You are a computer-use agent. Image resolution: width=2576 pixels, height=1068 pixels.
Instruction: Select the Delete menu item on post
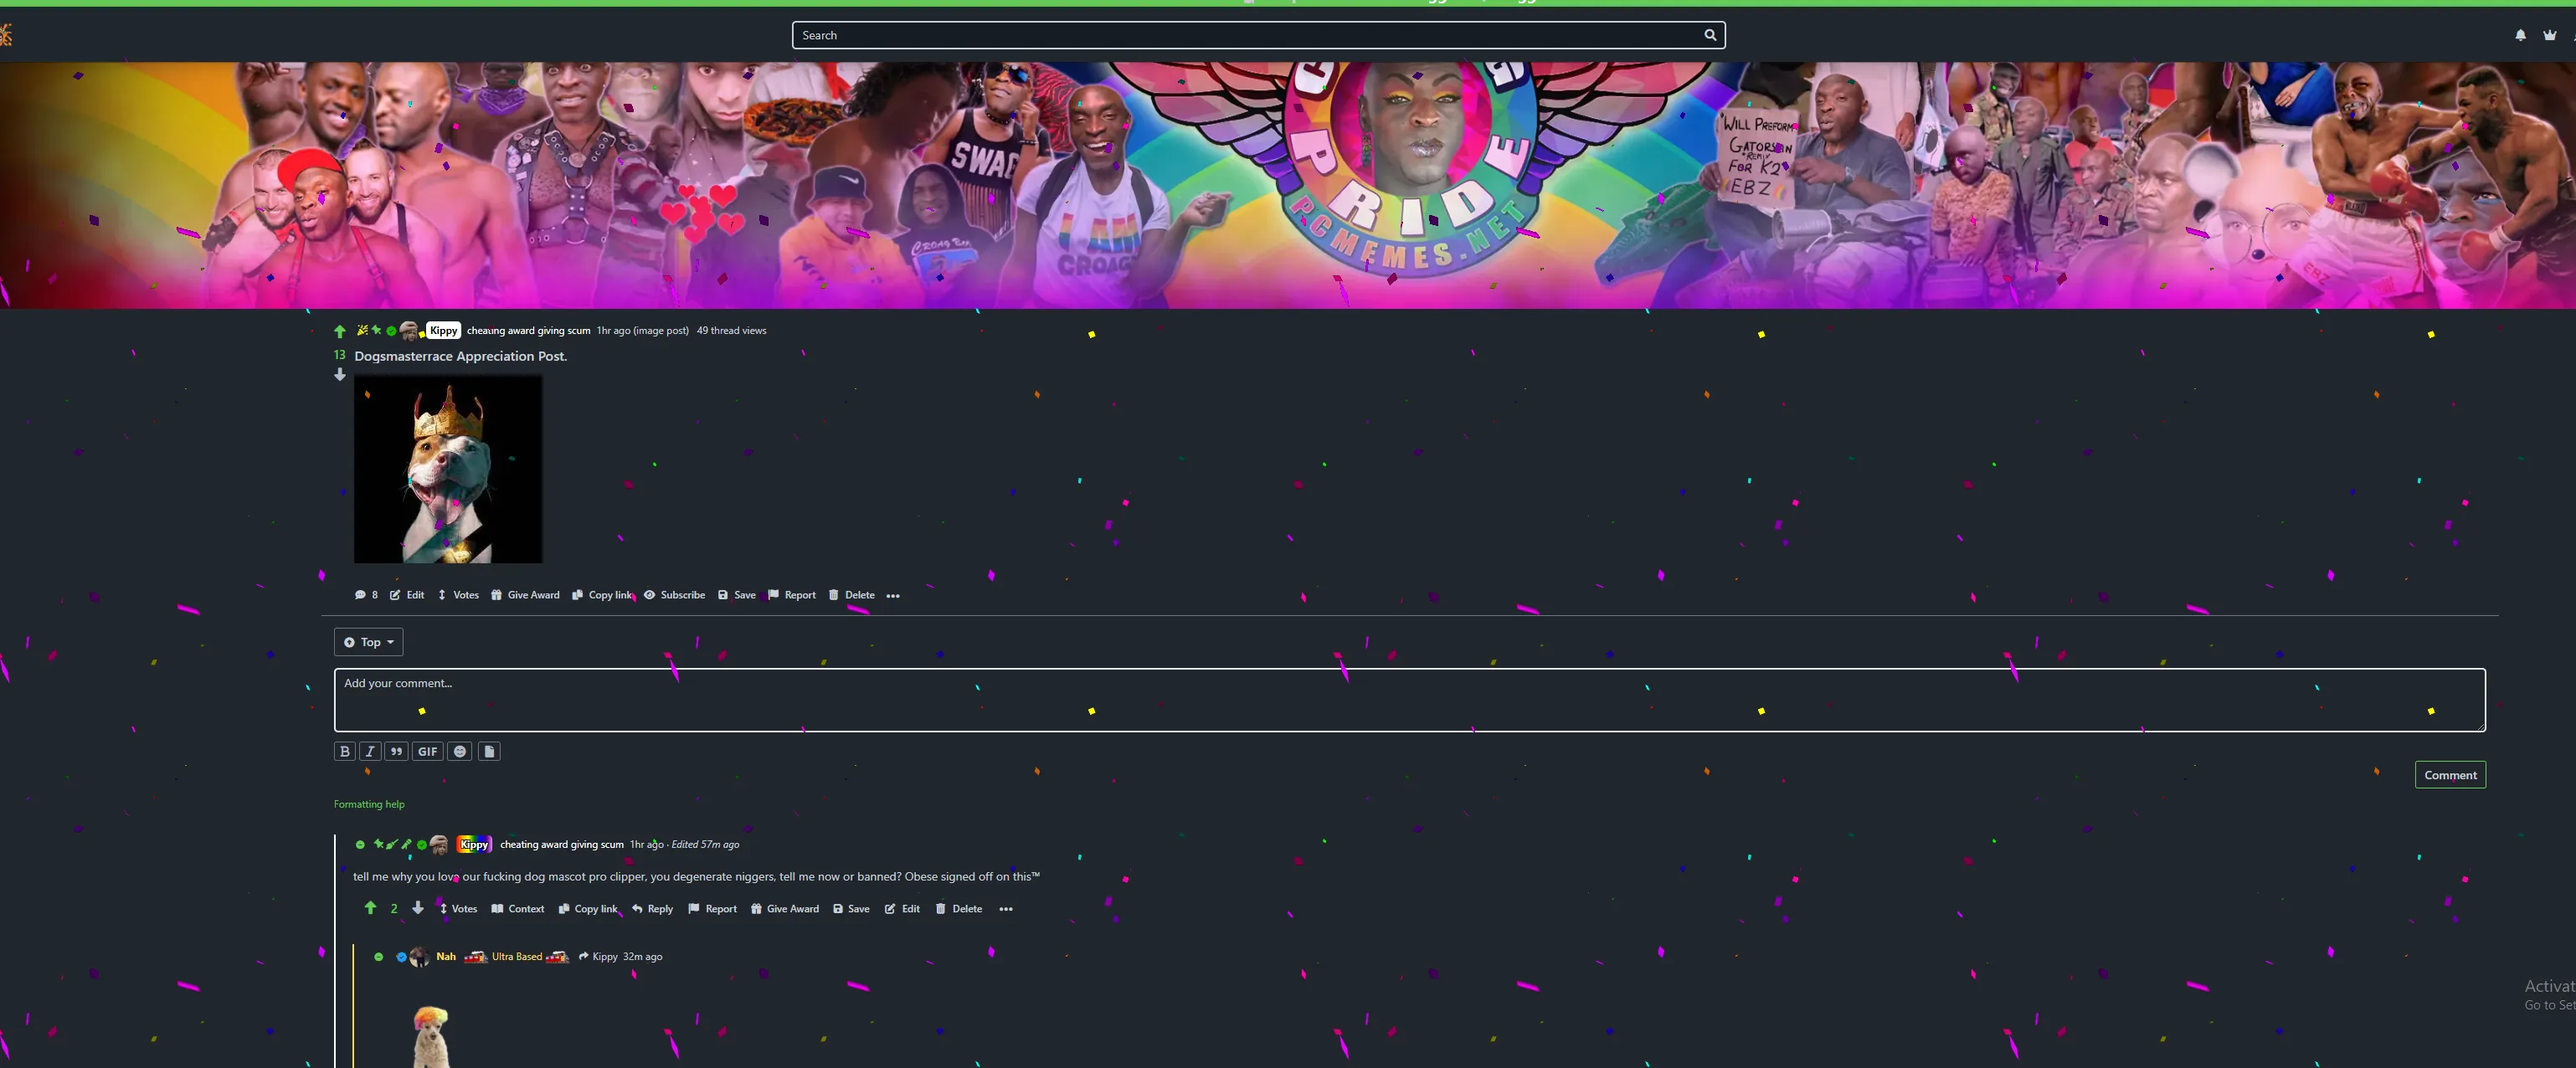click(851, 595)
